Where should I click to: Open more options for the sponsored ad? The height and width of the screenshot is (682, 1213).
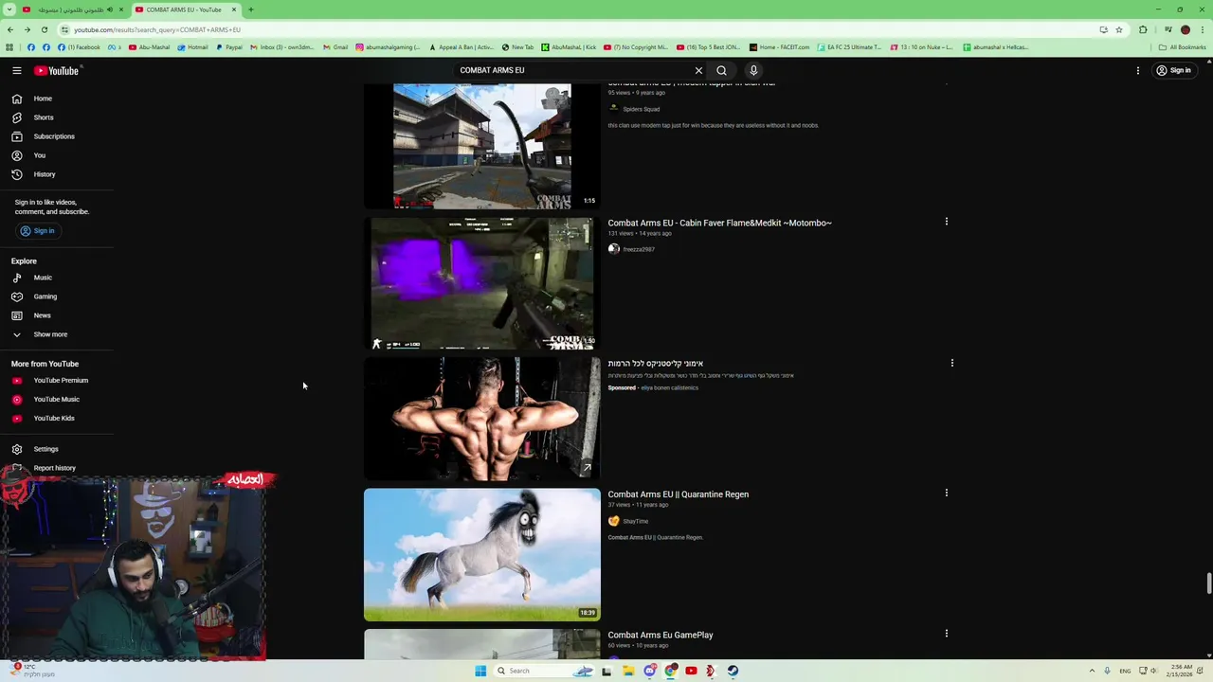952,363
